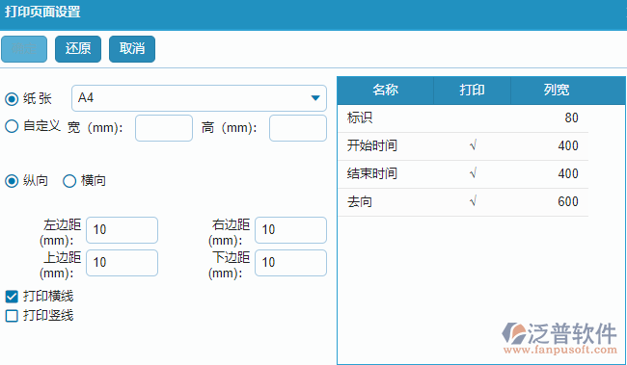
Task: Click column width 400 for 结束时间
Action: click(x=568, y=173)
